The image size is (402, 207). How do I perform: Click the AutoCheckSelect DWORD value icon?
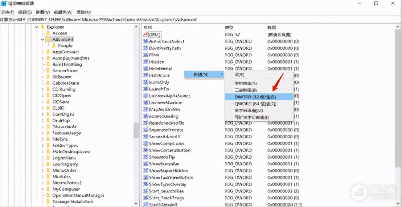(x=146, y=41)
